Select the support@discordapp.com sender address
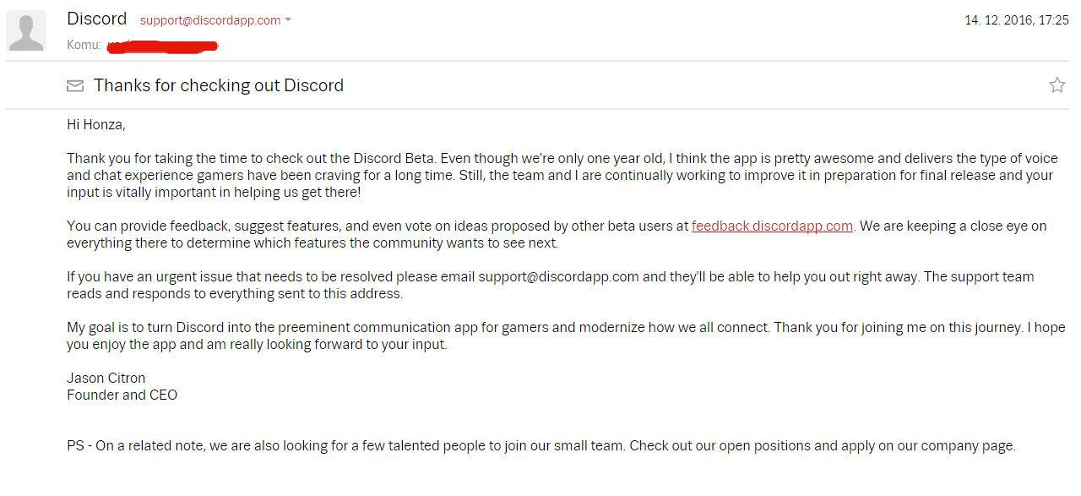 coord(211,20)
